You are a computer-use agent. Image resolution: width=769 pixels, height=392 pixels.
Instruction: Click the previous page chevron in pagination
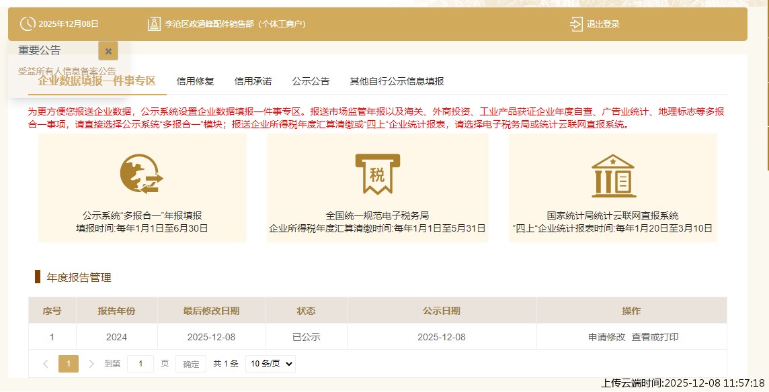45,363
